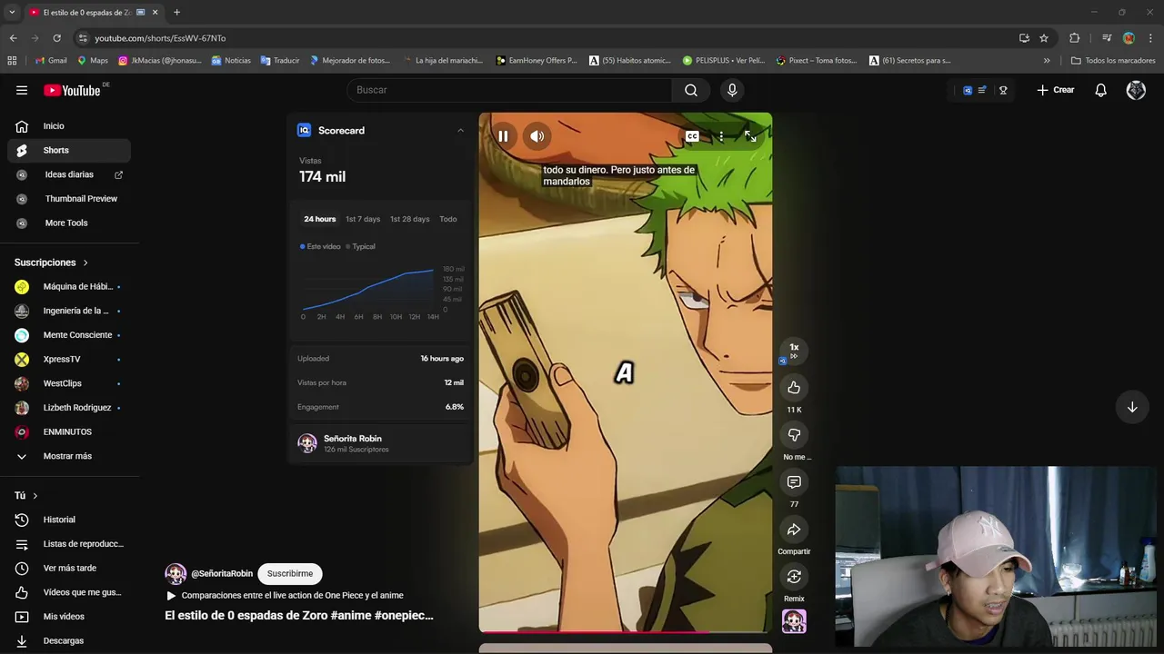
Task: Go to Inicio in sidebar
Action: (x=69, y=126)
